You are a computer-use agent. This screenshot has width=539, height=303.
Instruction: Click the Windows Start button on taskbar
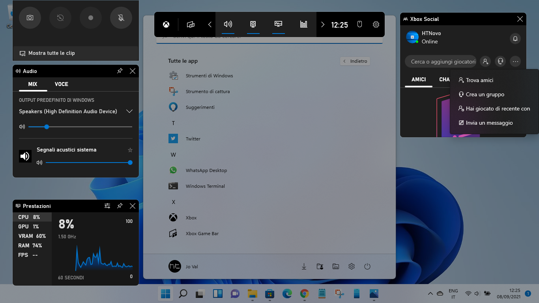[166, 294]
